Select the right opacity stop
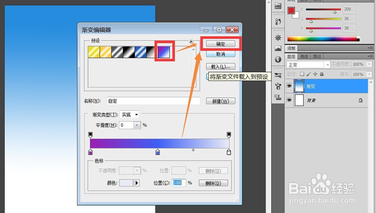This screenshot has width=376, height=213. click(x=229, y=135)
